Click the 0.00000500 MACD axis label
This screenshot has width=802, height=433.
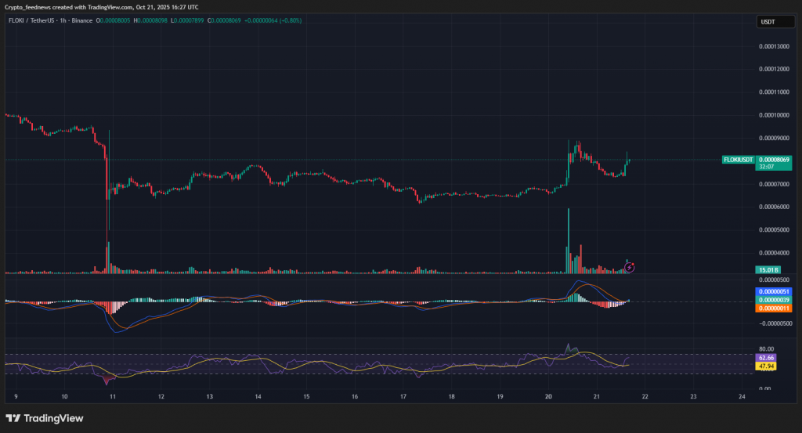(x=774, y=280)
